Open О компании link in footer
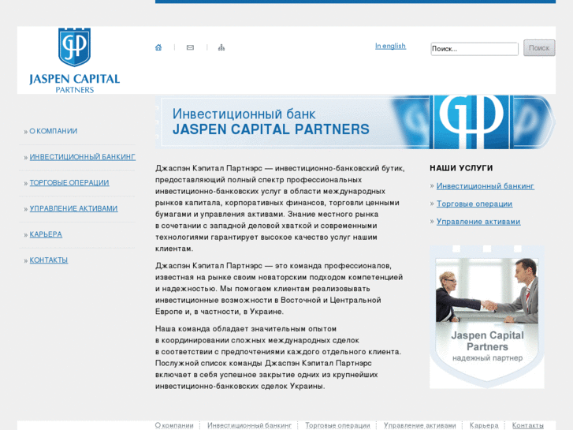 tap(174, 425)
